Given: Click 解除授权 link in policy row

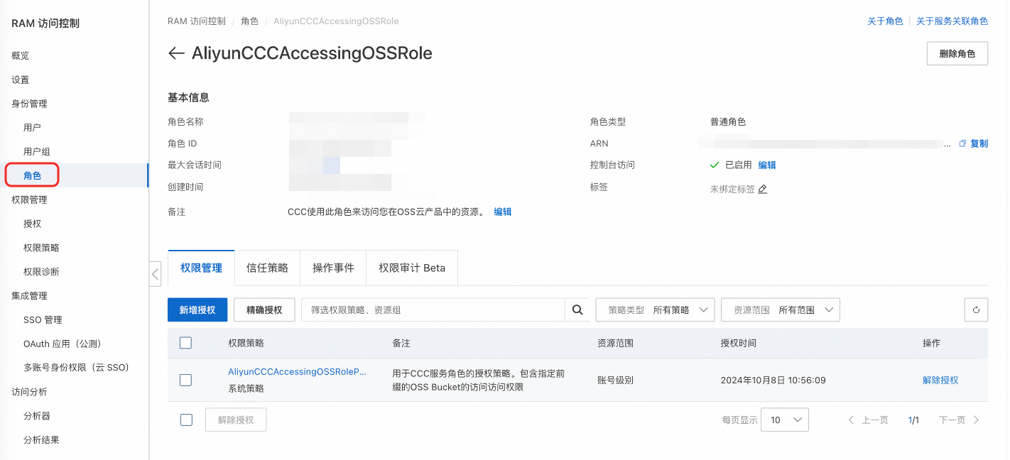Looking at the screenshot, I should click(x=940, y=380).
